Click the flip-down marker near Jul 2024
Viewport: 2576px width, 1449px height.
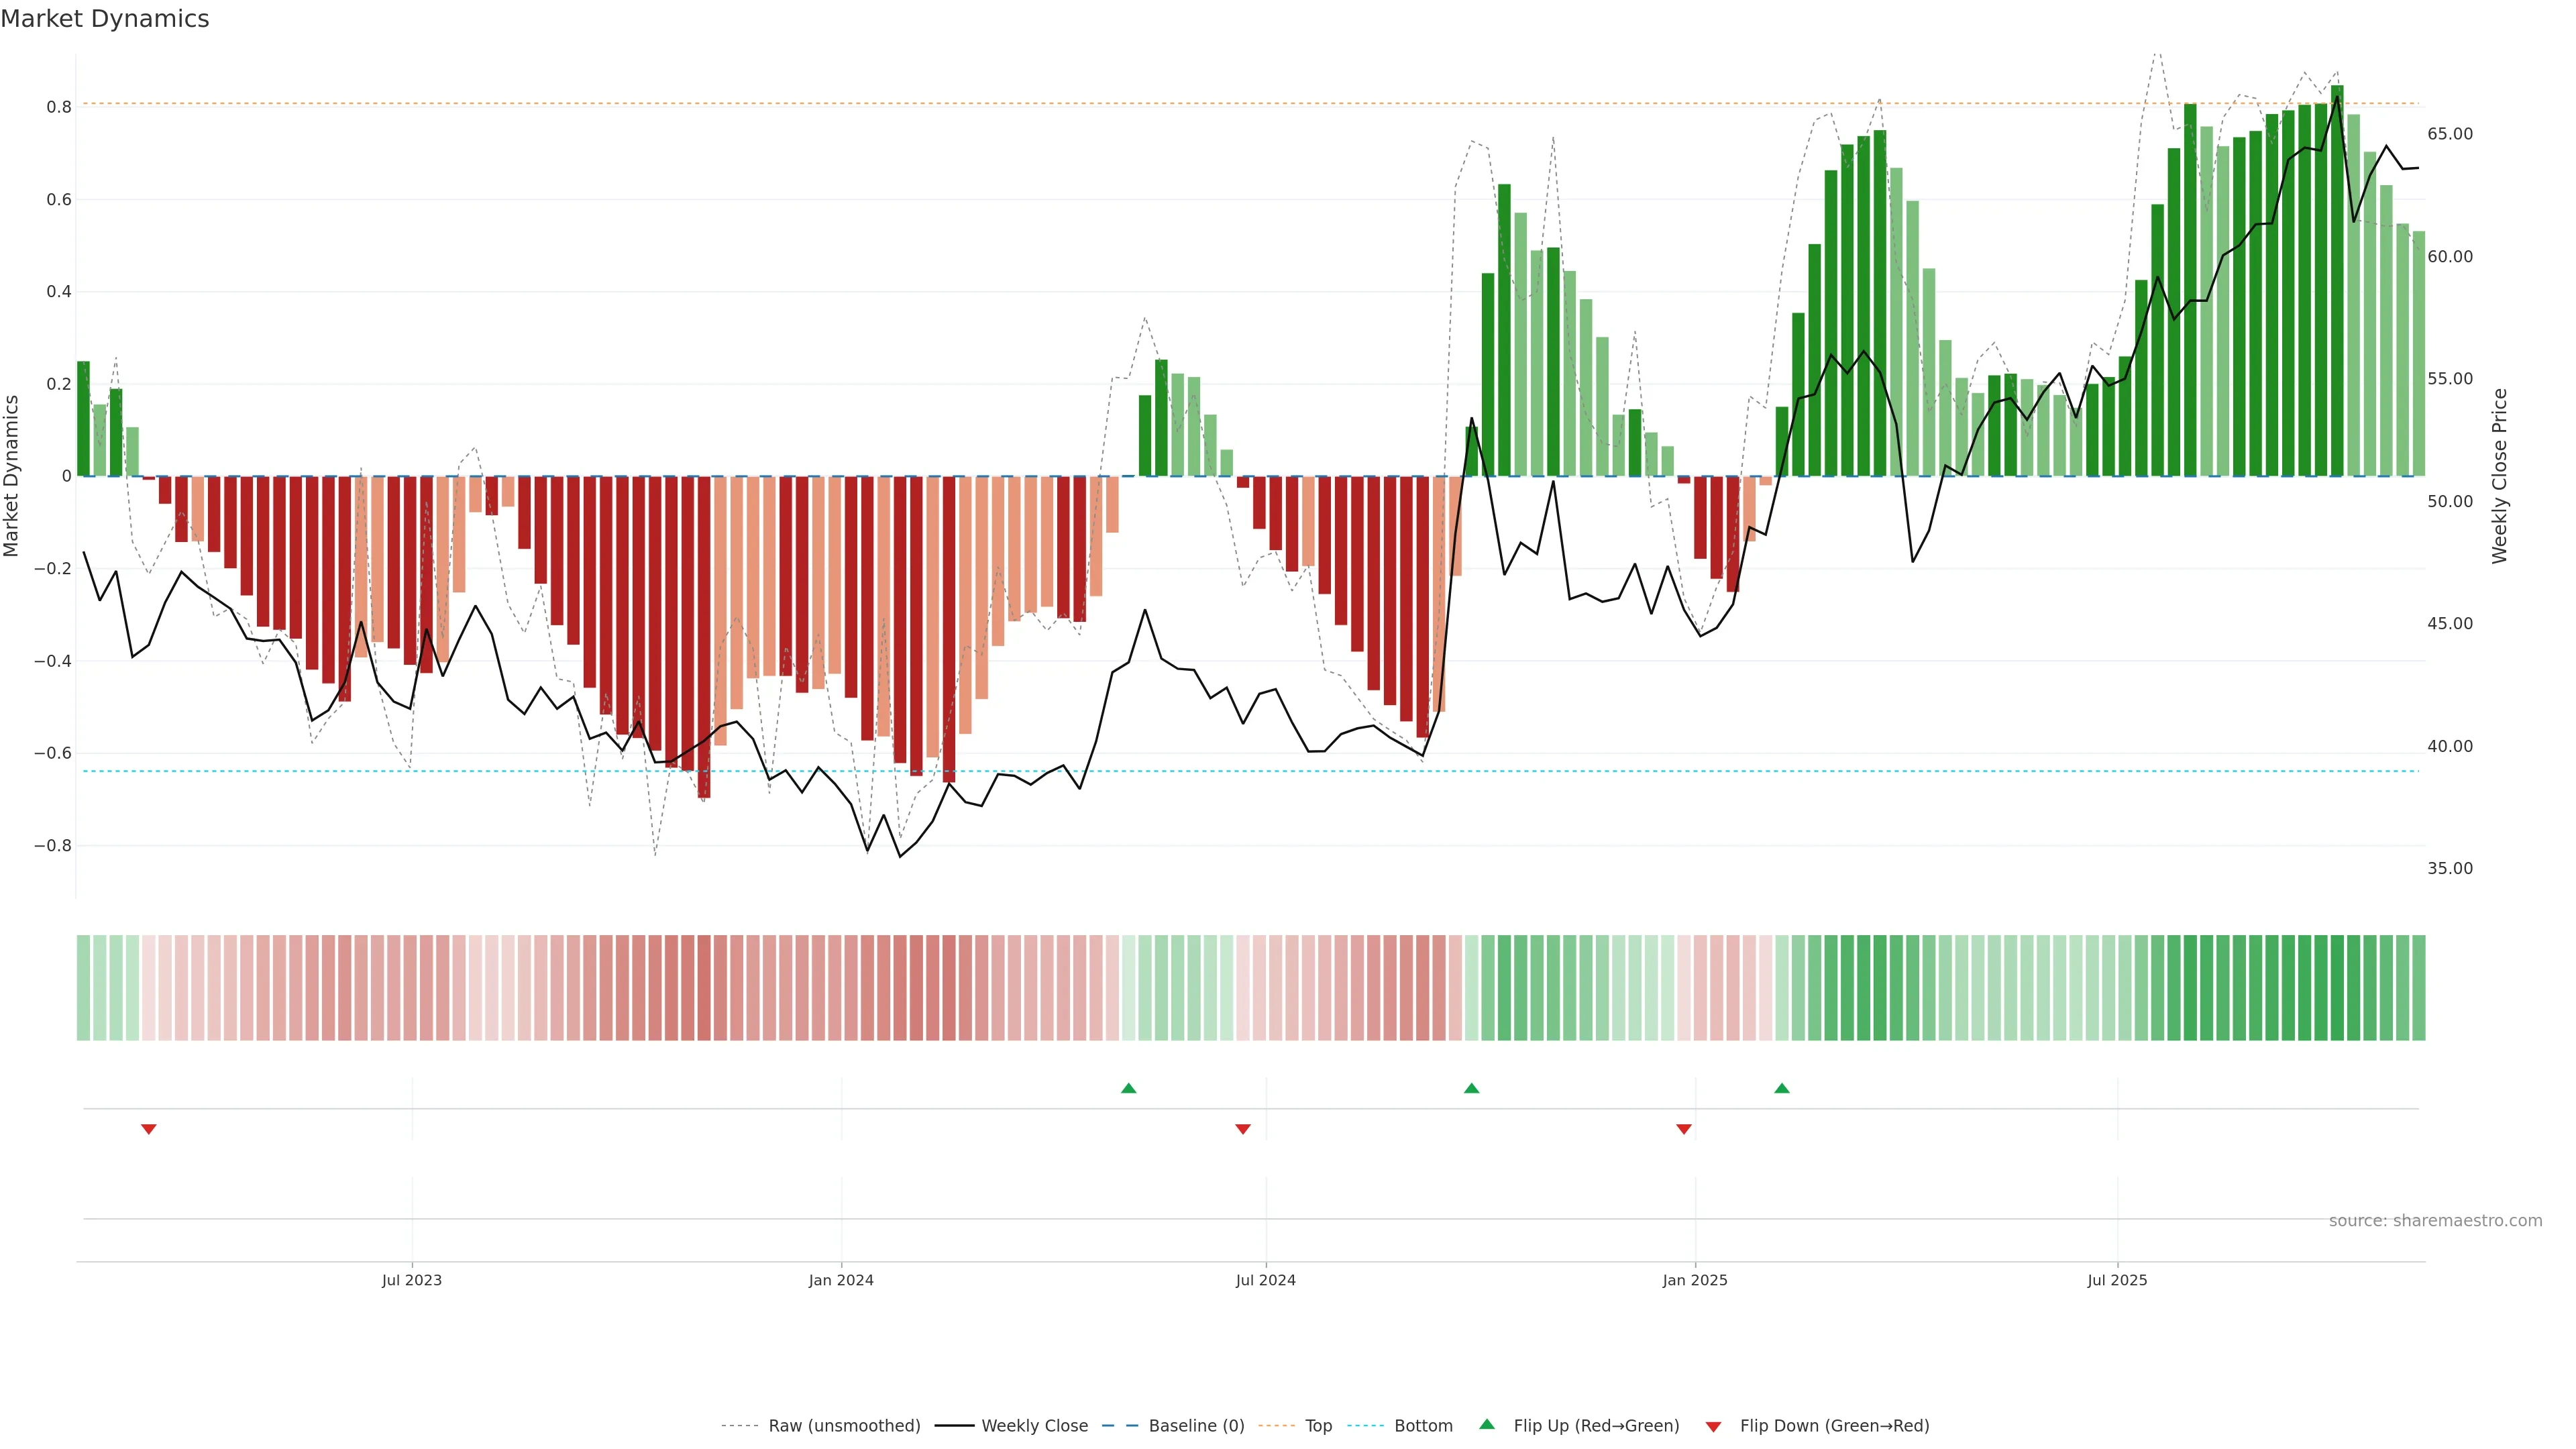tap(1243, 1129)
